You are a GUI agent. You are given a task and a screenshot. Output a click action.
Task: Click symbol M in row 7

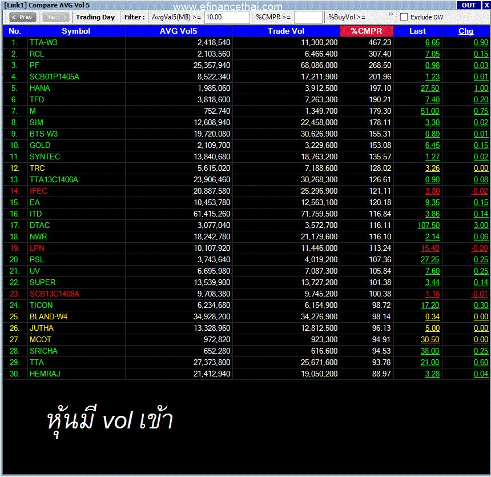33,111
